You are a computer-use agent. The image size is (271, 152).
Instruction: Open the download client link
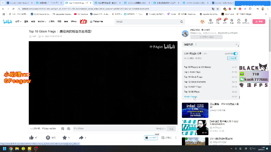tap(97, 22)
